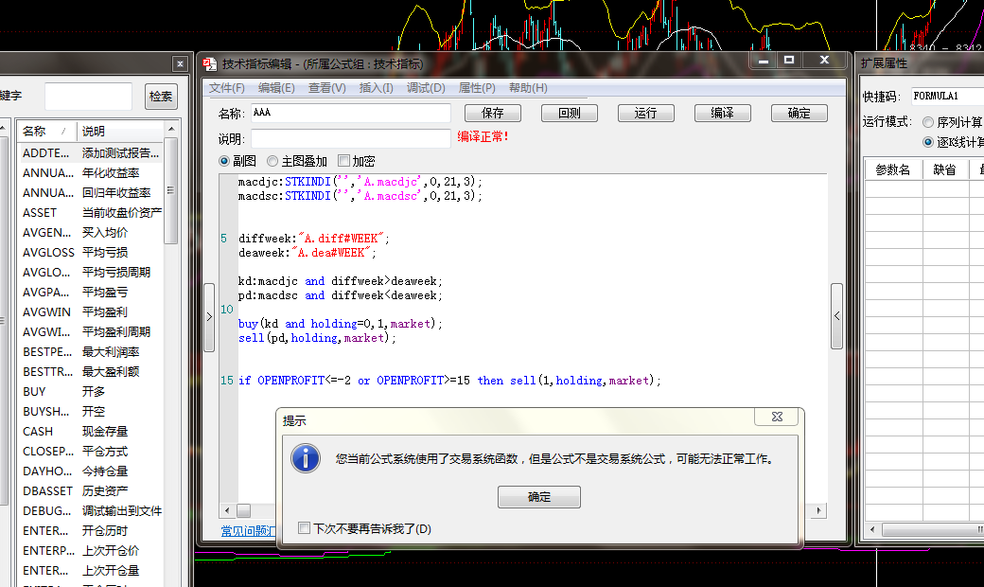Select ENTERP... 上次开仓价 row
The height and width of the screenshot is (587, 984).
91,551
